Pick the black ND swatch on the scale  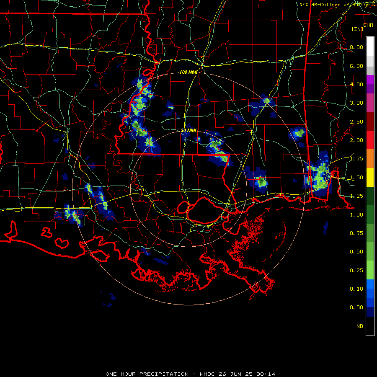tap(370, 326)
